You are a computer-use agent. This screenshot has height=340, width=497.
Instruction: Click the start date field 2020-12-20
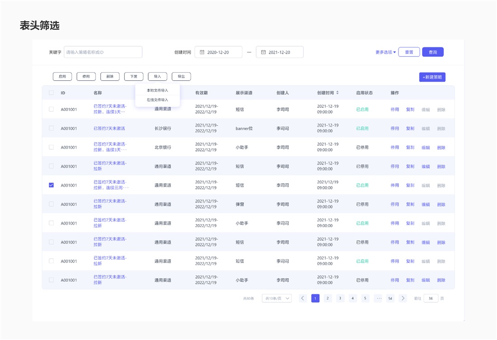click(x=218, y=52)
